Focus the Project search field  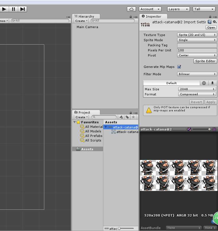click(x=104, y=117)
